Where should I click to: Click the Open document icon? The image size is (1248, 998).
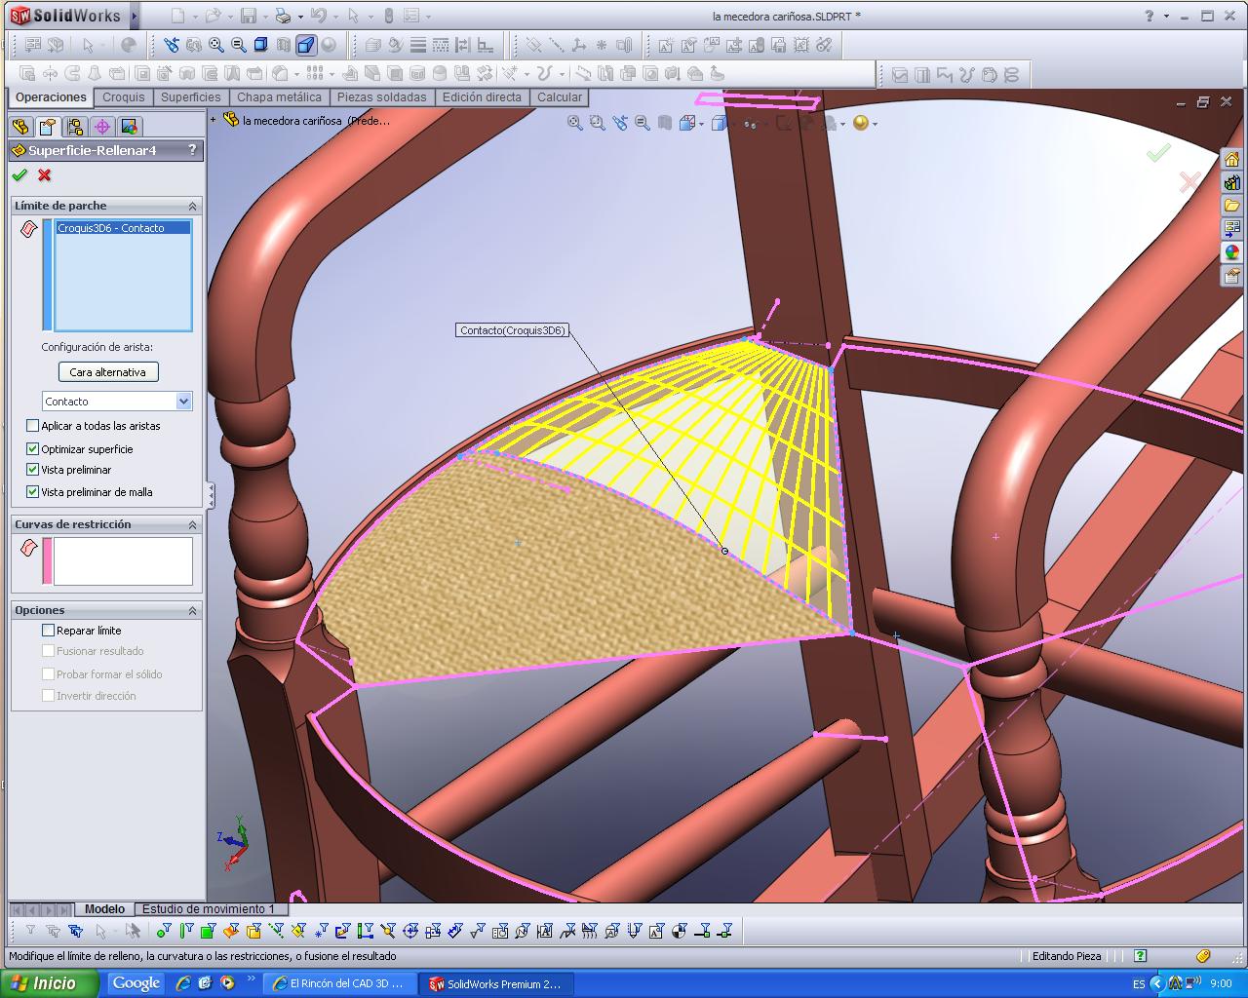[x=214, y=16]
